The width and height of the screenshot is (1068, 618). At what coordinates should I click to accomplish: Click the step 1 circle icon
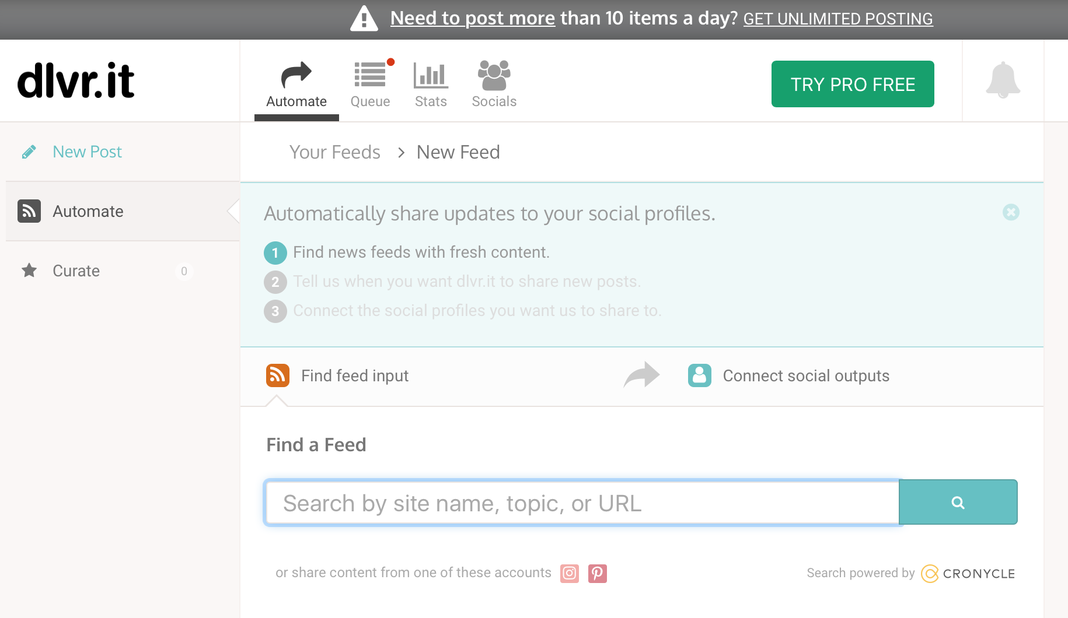pos(275,253)
